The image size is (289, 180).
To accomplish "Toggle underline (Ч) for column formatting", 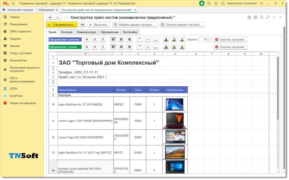I will pyautogui.click(x=103, y=39).
